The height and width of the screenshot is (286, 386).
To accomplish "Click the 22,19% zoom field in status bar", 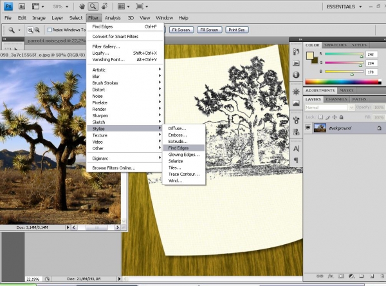I will [x=33, y=279].
